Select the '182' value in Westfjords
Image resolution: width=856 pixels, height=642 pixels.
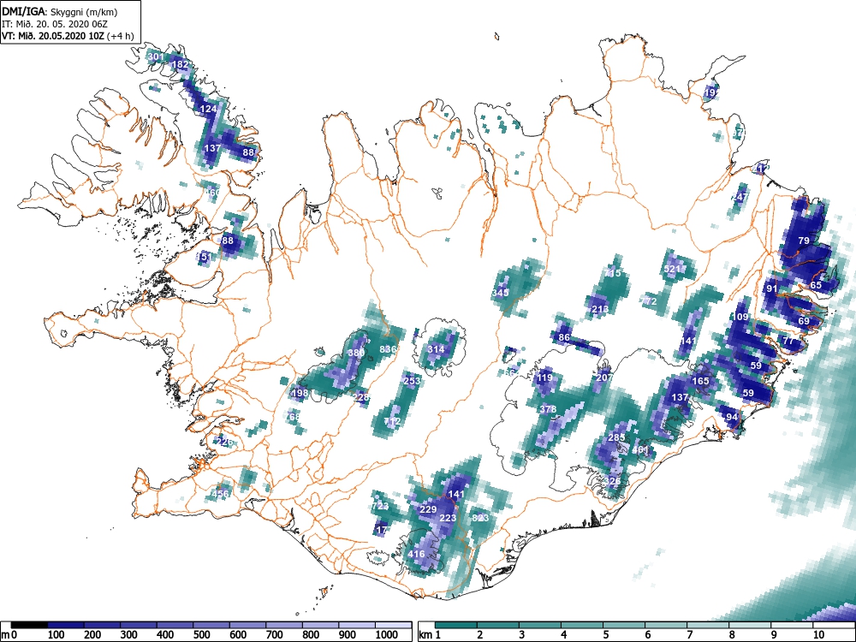click(180, 64)
